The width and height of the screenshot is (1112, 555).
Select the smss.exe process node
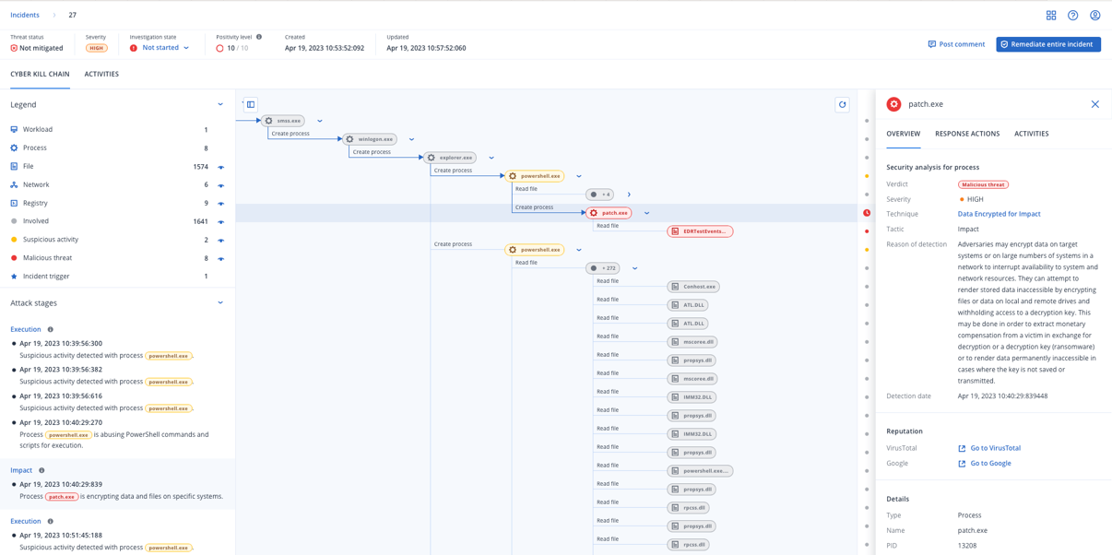pyautogui.click(x=283, y=121)
